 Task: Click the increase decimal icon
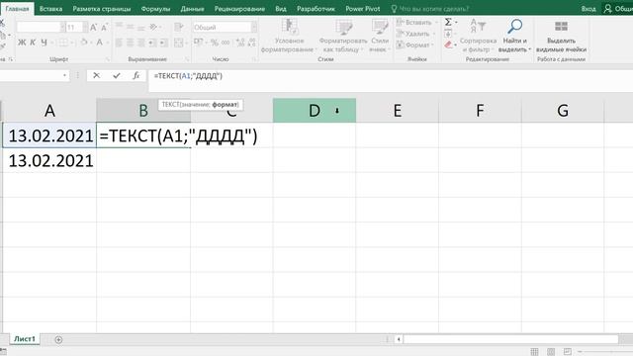(x=240, y=43)
